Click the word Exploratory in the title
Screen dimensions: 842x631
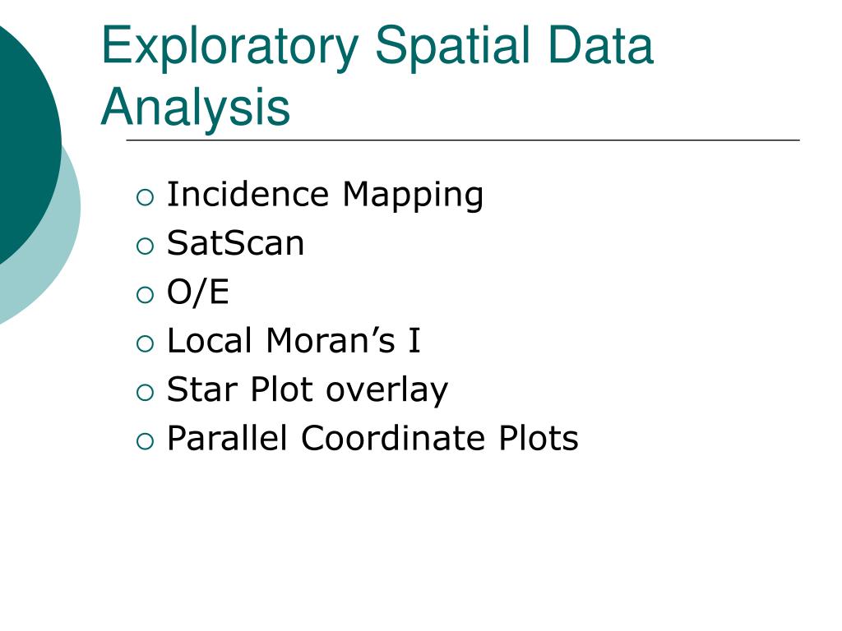click(x=230, y=48)
